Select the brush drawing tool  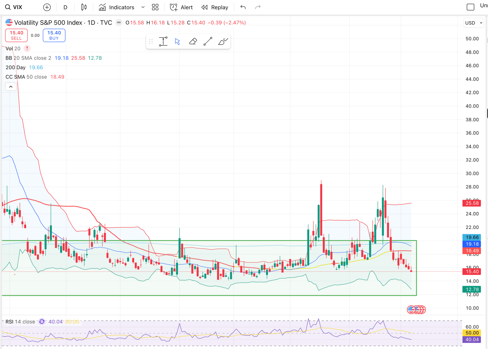(x=223, y=41)
